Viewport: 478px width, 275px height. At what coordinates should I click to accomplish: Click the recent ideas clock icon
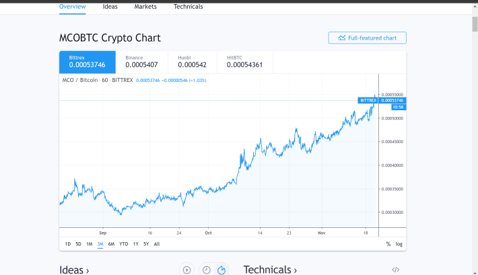(207, 270)
